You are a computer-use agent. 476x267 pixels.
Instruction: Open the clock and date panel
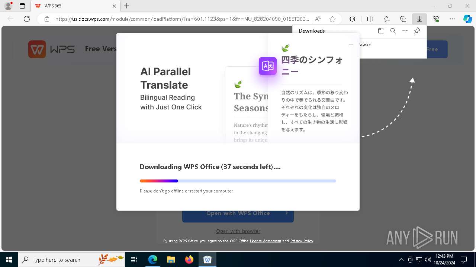pyautogui.click(x=444, y=260)
